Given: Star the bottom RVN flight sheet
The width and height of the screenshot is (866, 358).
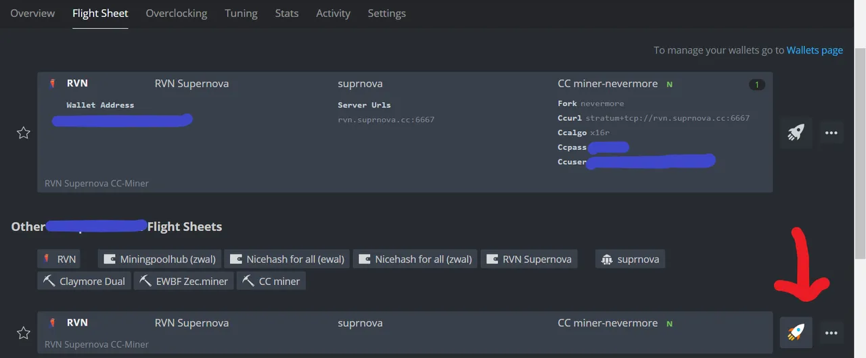Looking at the screenshot, I should click(x=24, y=332).
